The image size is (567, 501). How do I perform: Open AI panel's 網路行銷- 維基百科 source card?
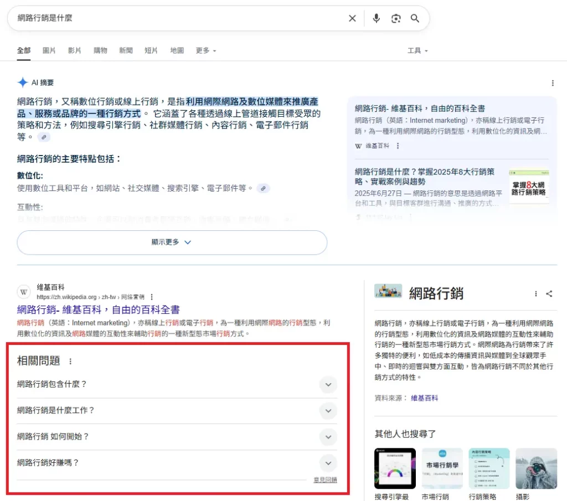coord(420,109)
